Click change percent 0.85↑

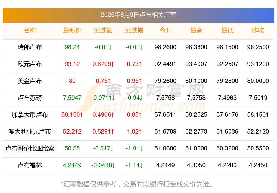[134, 114]
